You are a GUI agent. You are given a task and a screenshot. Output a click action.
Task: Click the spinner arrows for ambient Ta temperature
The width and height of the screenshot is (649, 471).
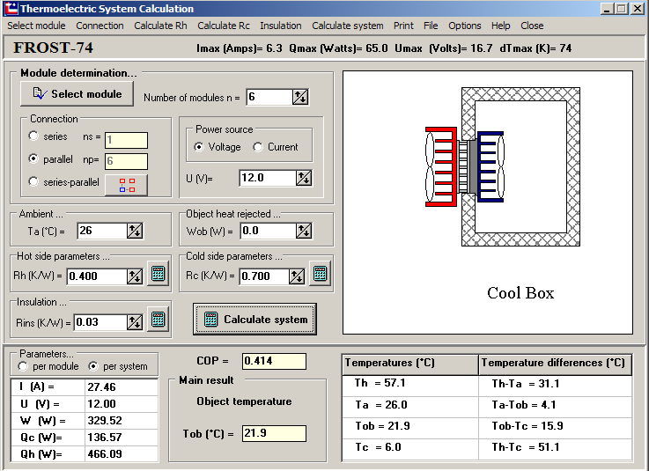(135, 232)
